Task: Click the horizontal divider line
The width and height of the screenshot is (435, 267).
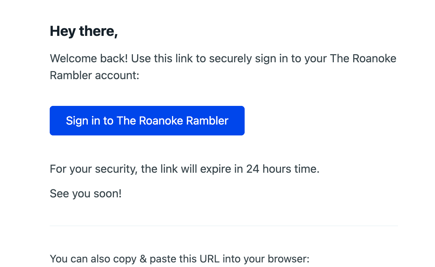Action: coord(224,225)
